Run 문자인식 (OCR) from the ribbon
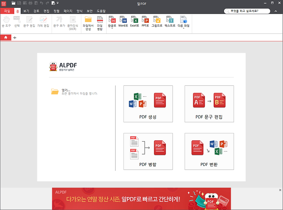The width and height of the screenshot is (283, 210). (x=73, y=23)
